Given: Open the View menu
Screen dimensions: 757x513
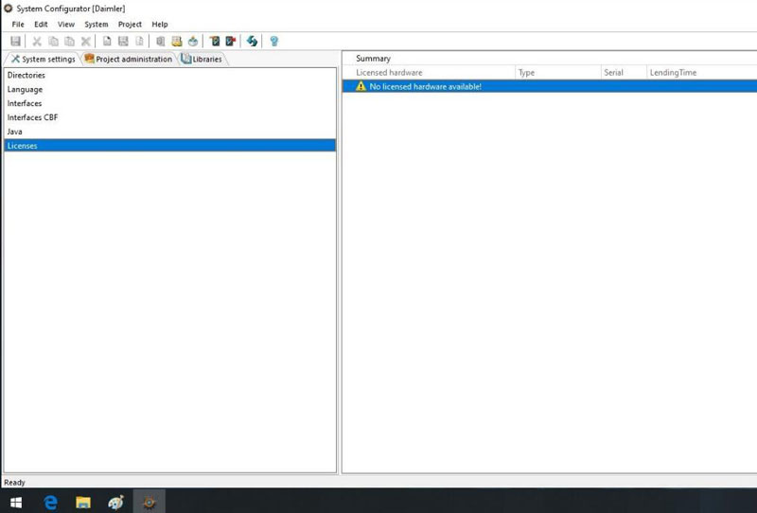Looking at the screenshot, I should tap(66, 25).
